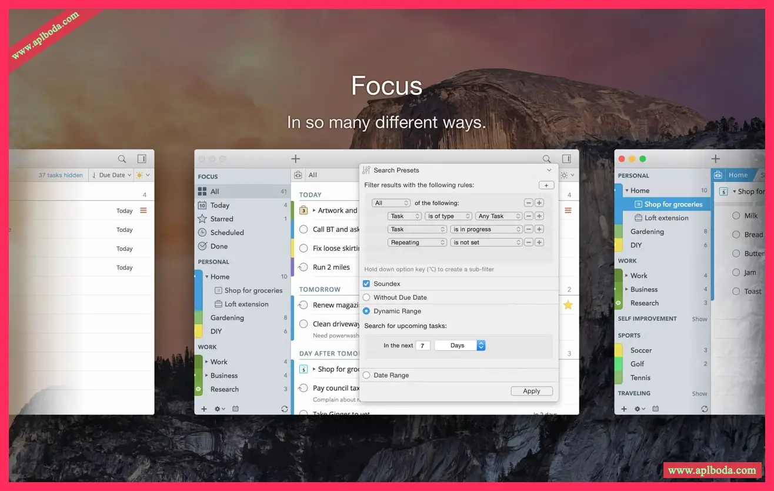Image resolution: width=774 pixels, height=491 pixels.
Task: Click the search magnifier in center window
Action: pyautogui.click(x=546, y=159)
